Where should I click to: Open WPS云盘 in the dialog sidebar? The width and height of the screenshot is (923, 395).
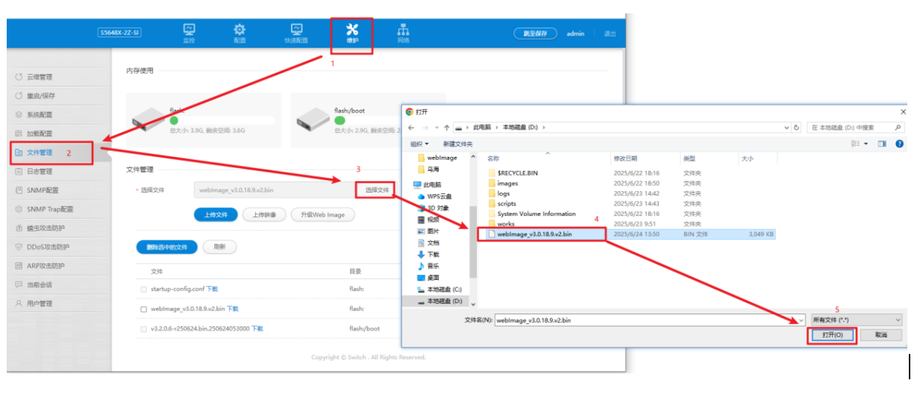(434, 196)
